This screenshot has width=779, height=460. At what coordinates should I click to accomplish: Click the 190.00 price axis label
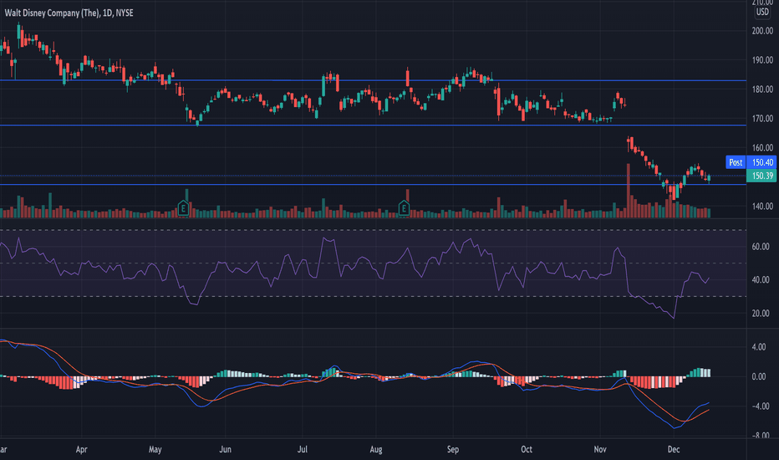762,60
